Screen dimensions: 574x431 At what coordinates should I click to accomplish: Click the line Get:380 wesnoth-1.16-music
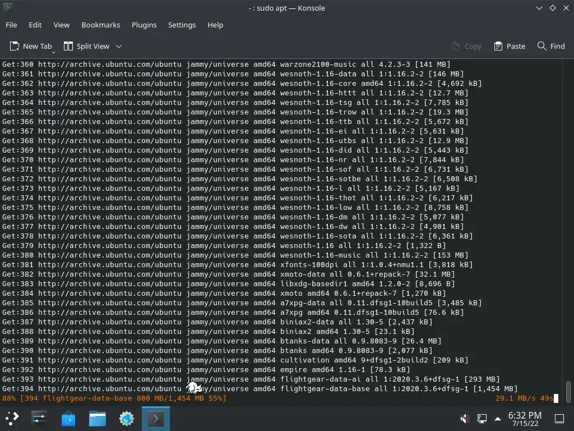coord(235,255)
